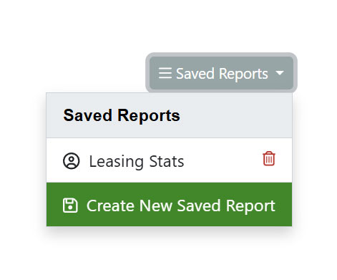Click the green Create New Saved Report row
The image size is (337, 280).
[x=169, y=204]
